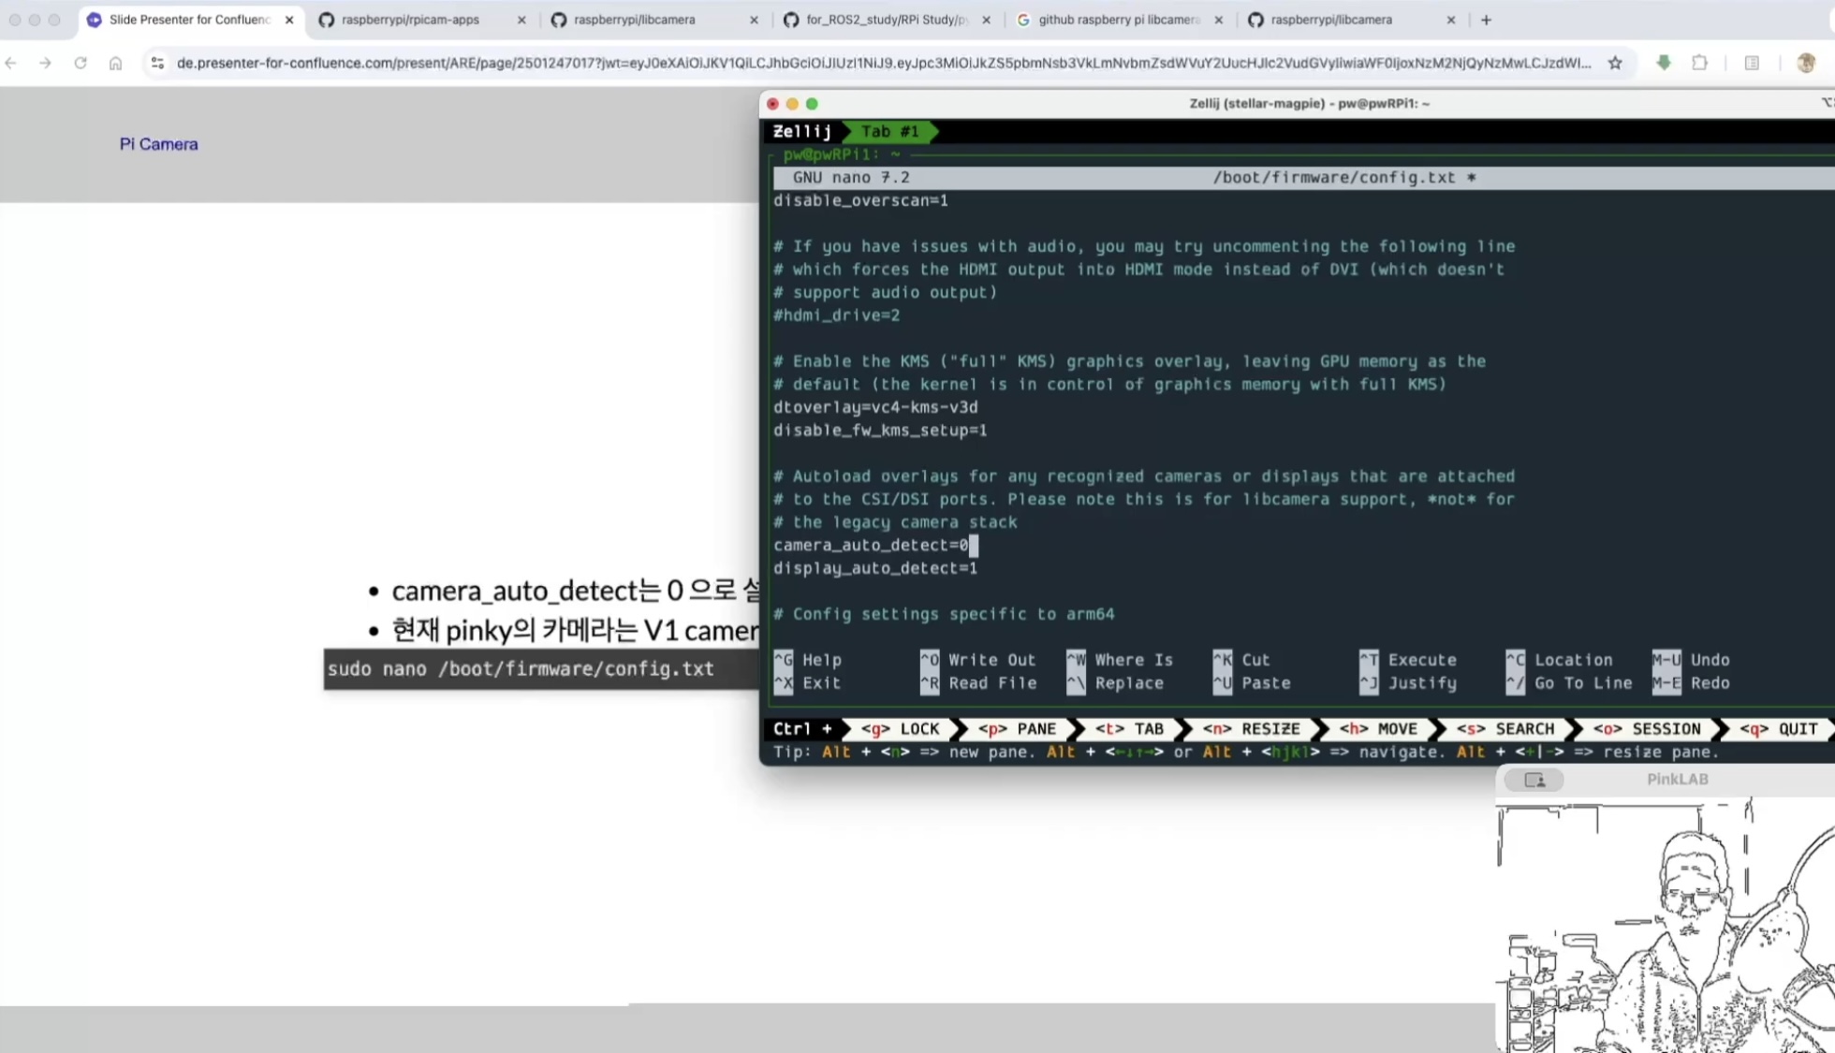Image resolution: width=1835 pixels, height=1053 pixels.
Task: Click the site info icon in the address bar
Action: pos(157,63)
